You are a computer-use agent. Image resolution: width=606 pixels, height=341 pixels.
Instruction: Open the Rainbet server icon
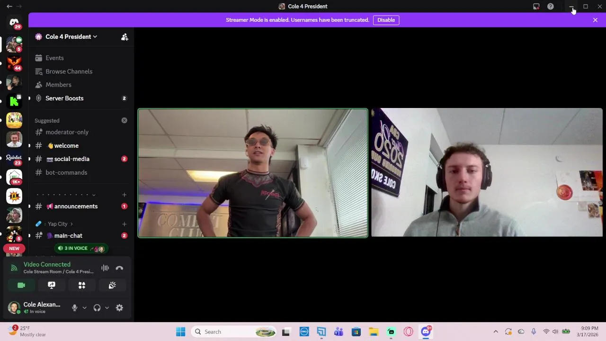[14, 158]
